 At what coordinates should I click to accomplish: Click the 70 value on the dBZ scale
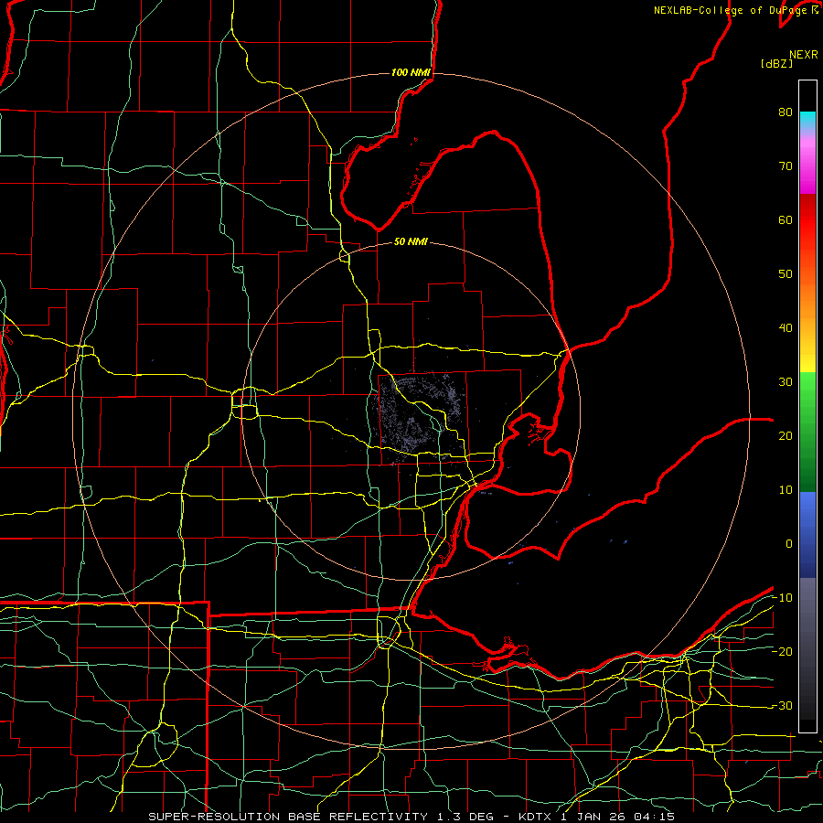[x=786, y=166]
